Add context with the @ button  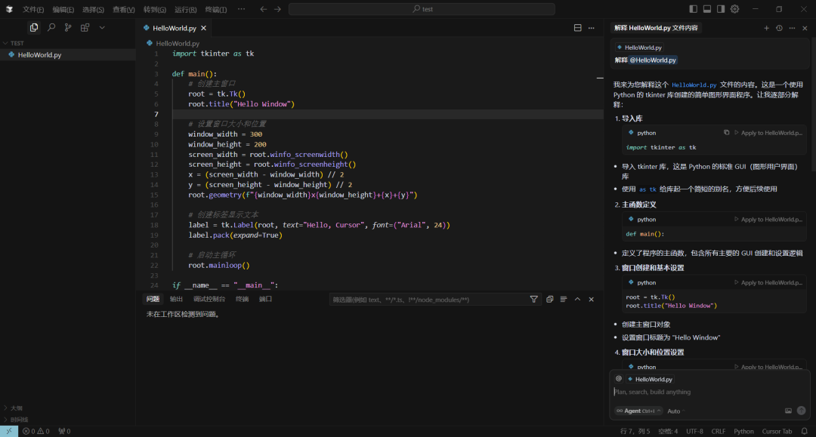(619, 379)
